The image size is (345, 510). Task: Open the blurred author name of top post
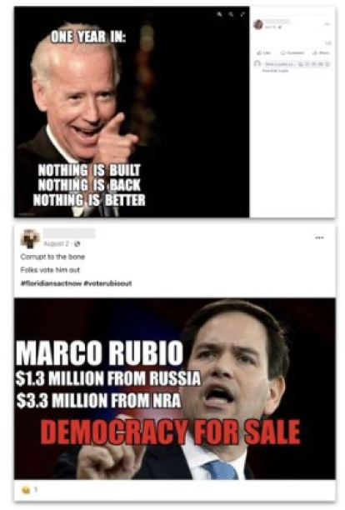point(277,22)
